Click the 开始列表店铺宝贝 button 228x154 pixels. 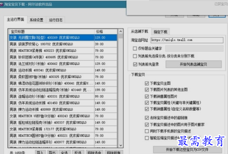193,64
